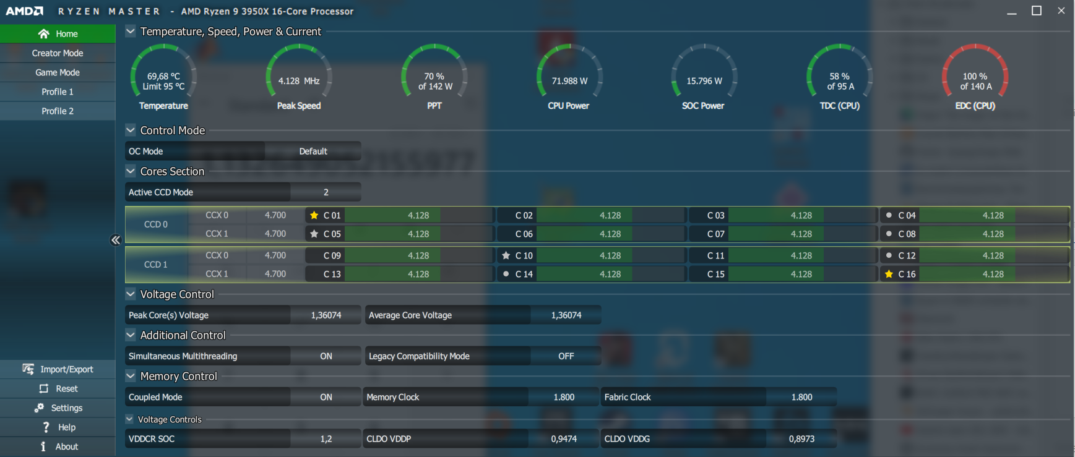
Task: Click core C 11 label
Action: [x=715, y=255]
